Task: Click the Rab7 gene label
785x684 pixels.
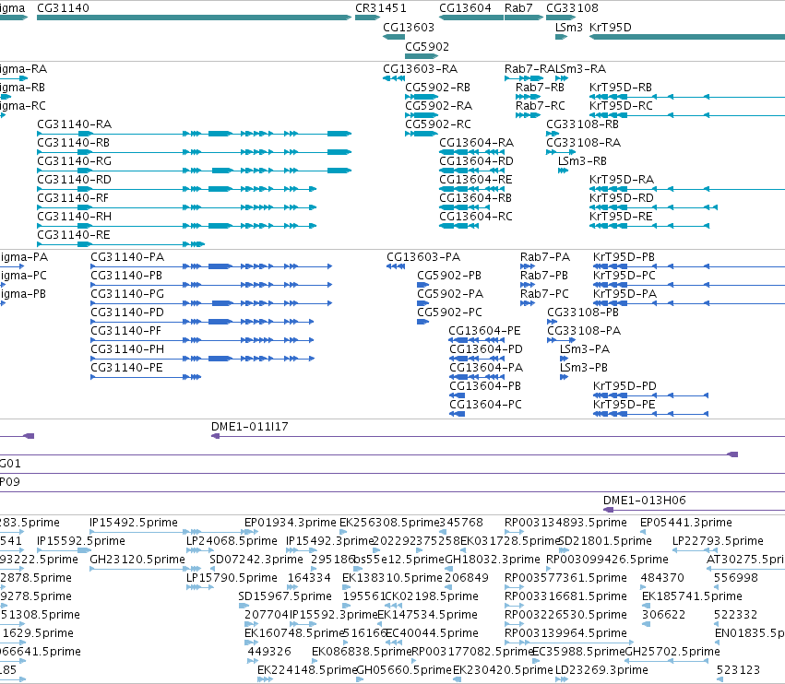Action: click(518, 8)
